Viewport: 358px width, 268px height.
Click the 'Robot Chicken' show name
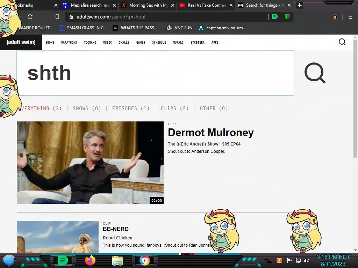(117, 238)
